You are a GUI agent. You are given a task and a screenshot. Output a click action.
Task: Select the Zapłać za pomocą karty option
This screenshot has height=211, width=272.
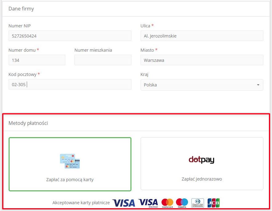[x=70, y=164]
